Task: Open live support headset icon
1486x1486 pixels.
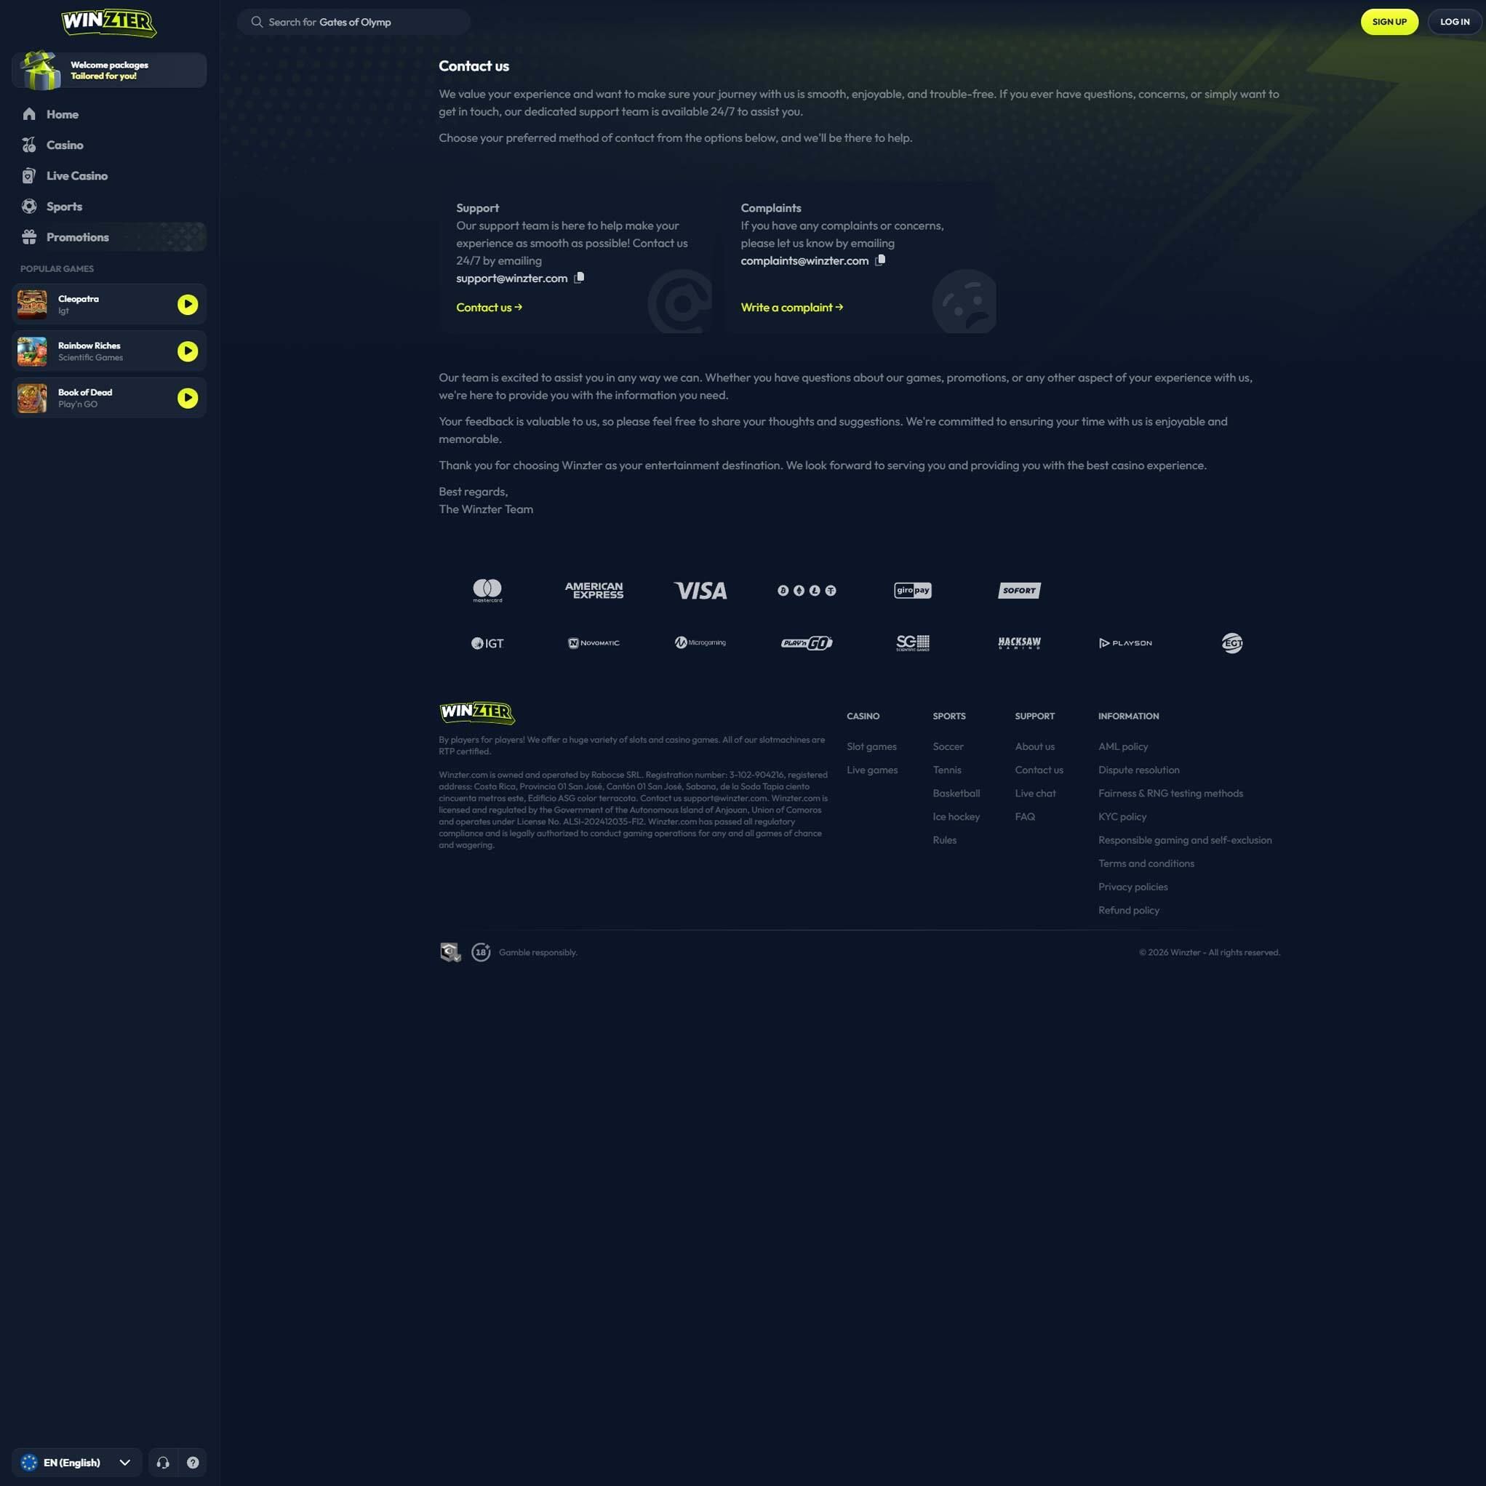Action: click(x=163, y=1462)
